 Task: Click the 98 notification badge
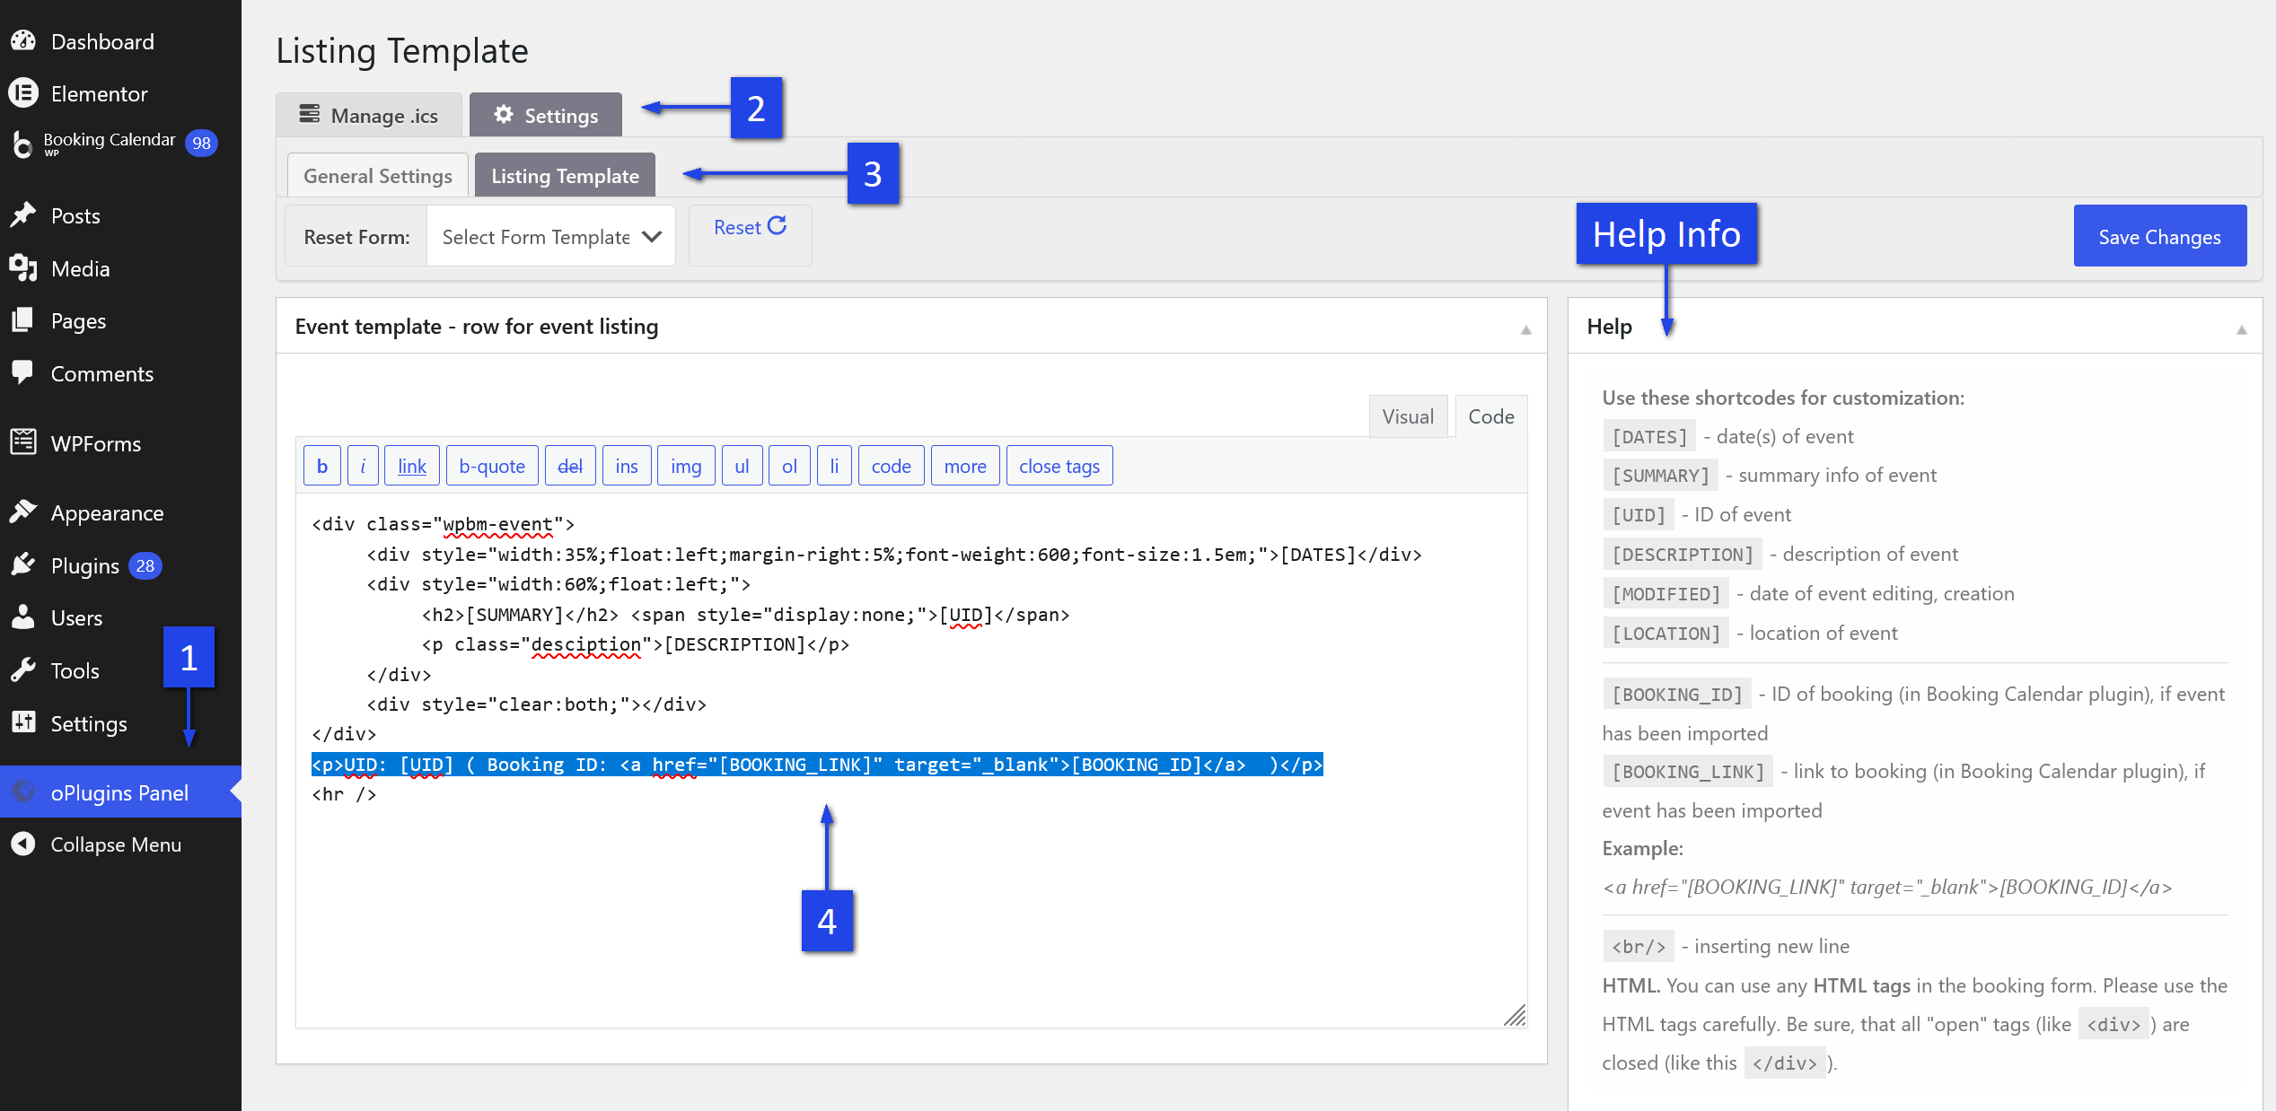pyautogui.click(x=201, y=143)
